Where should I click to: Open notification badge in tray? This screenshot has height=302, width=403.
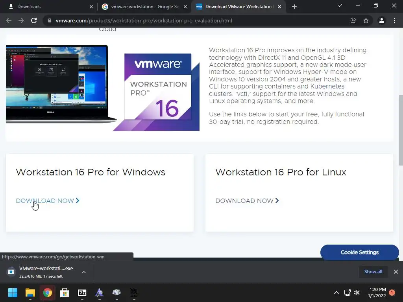[x=392, y=292]
